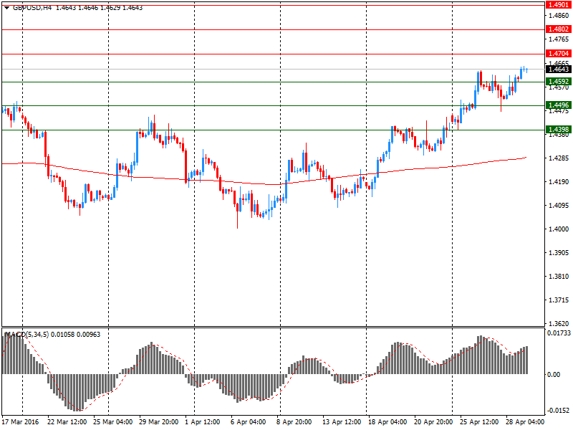This screenshot has height=430, width=573.
Task: Click the 1.4496 green support price label
Action: point(559,105)
